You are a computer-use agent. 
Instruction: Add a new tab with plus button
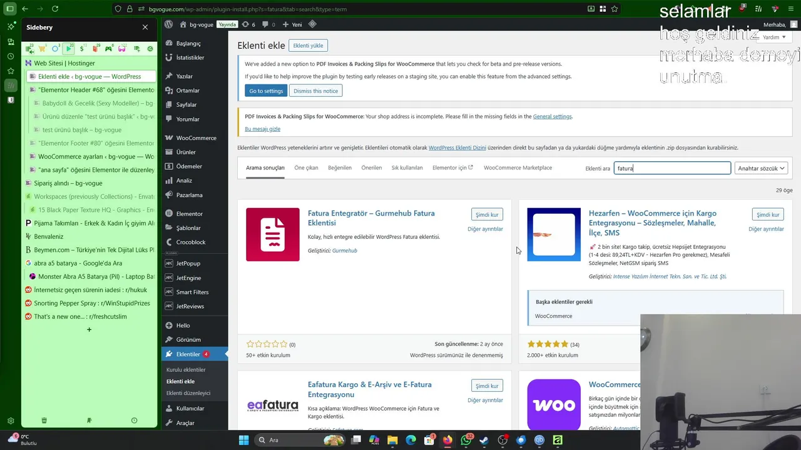pyautogui.click(x=89, y=329)
